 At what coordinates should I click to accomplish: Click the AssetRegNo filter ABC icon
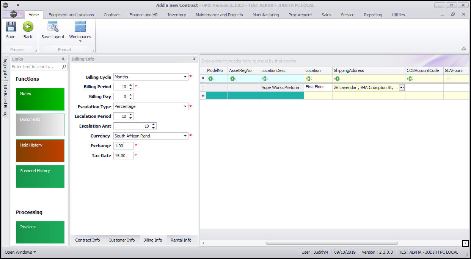[x=232, y=79]
